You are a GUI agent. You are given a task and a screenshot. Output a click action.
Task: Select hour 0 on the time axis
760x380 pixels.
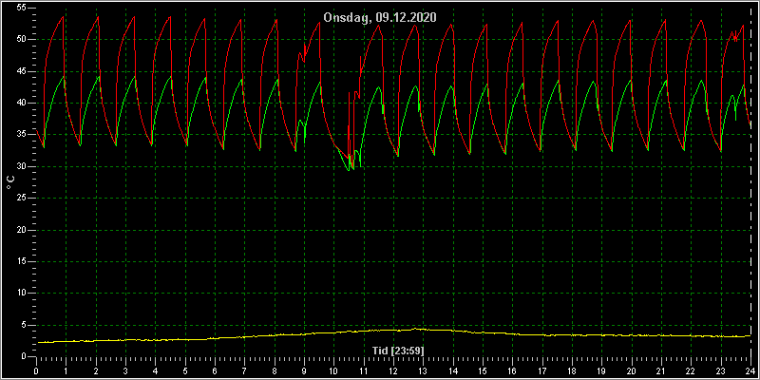36,370
